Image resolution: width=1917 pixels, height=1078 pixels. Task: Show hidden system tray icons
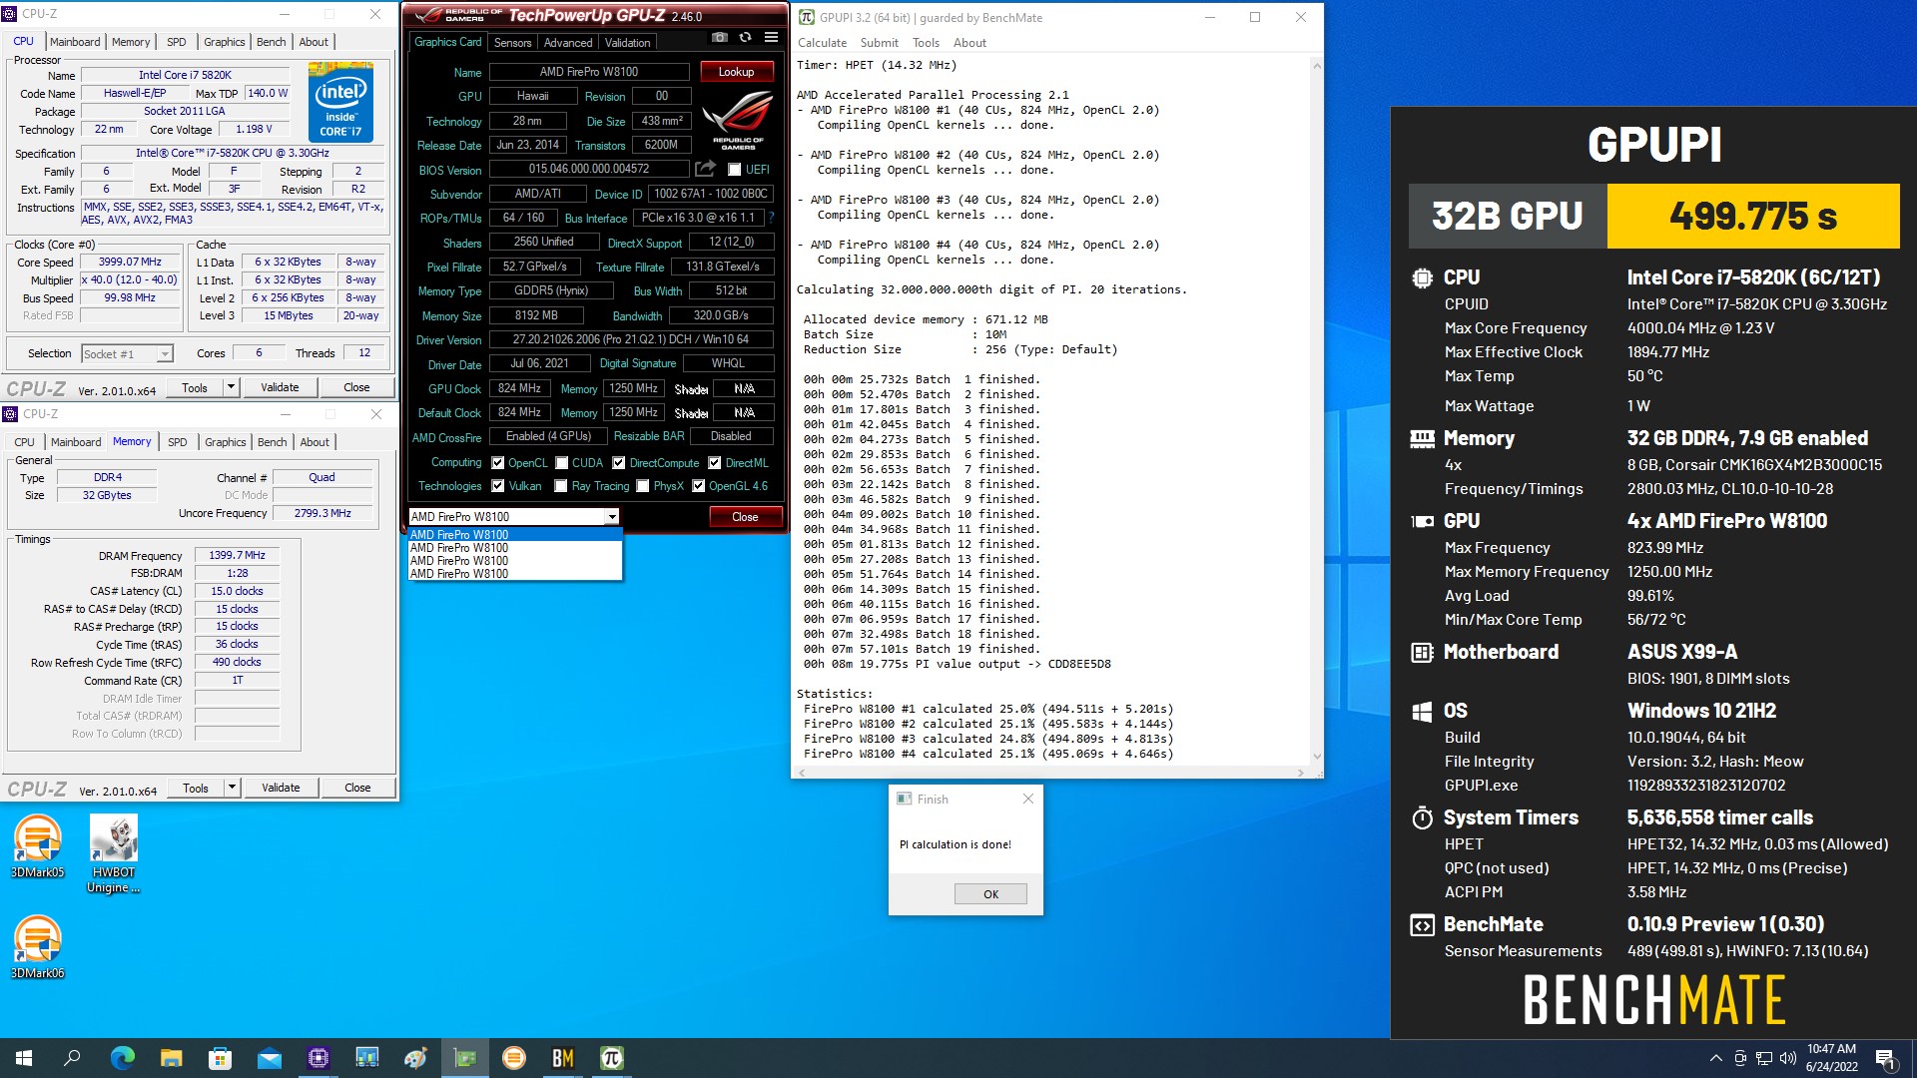pyautogui.click(x=1715, y=1058)
